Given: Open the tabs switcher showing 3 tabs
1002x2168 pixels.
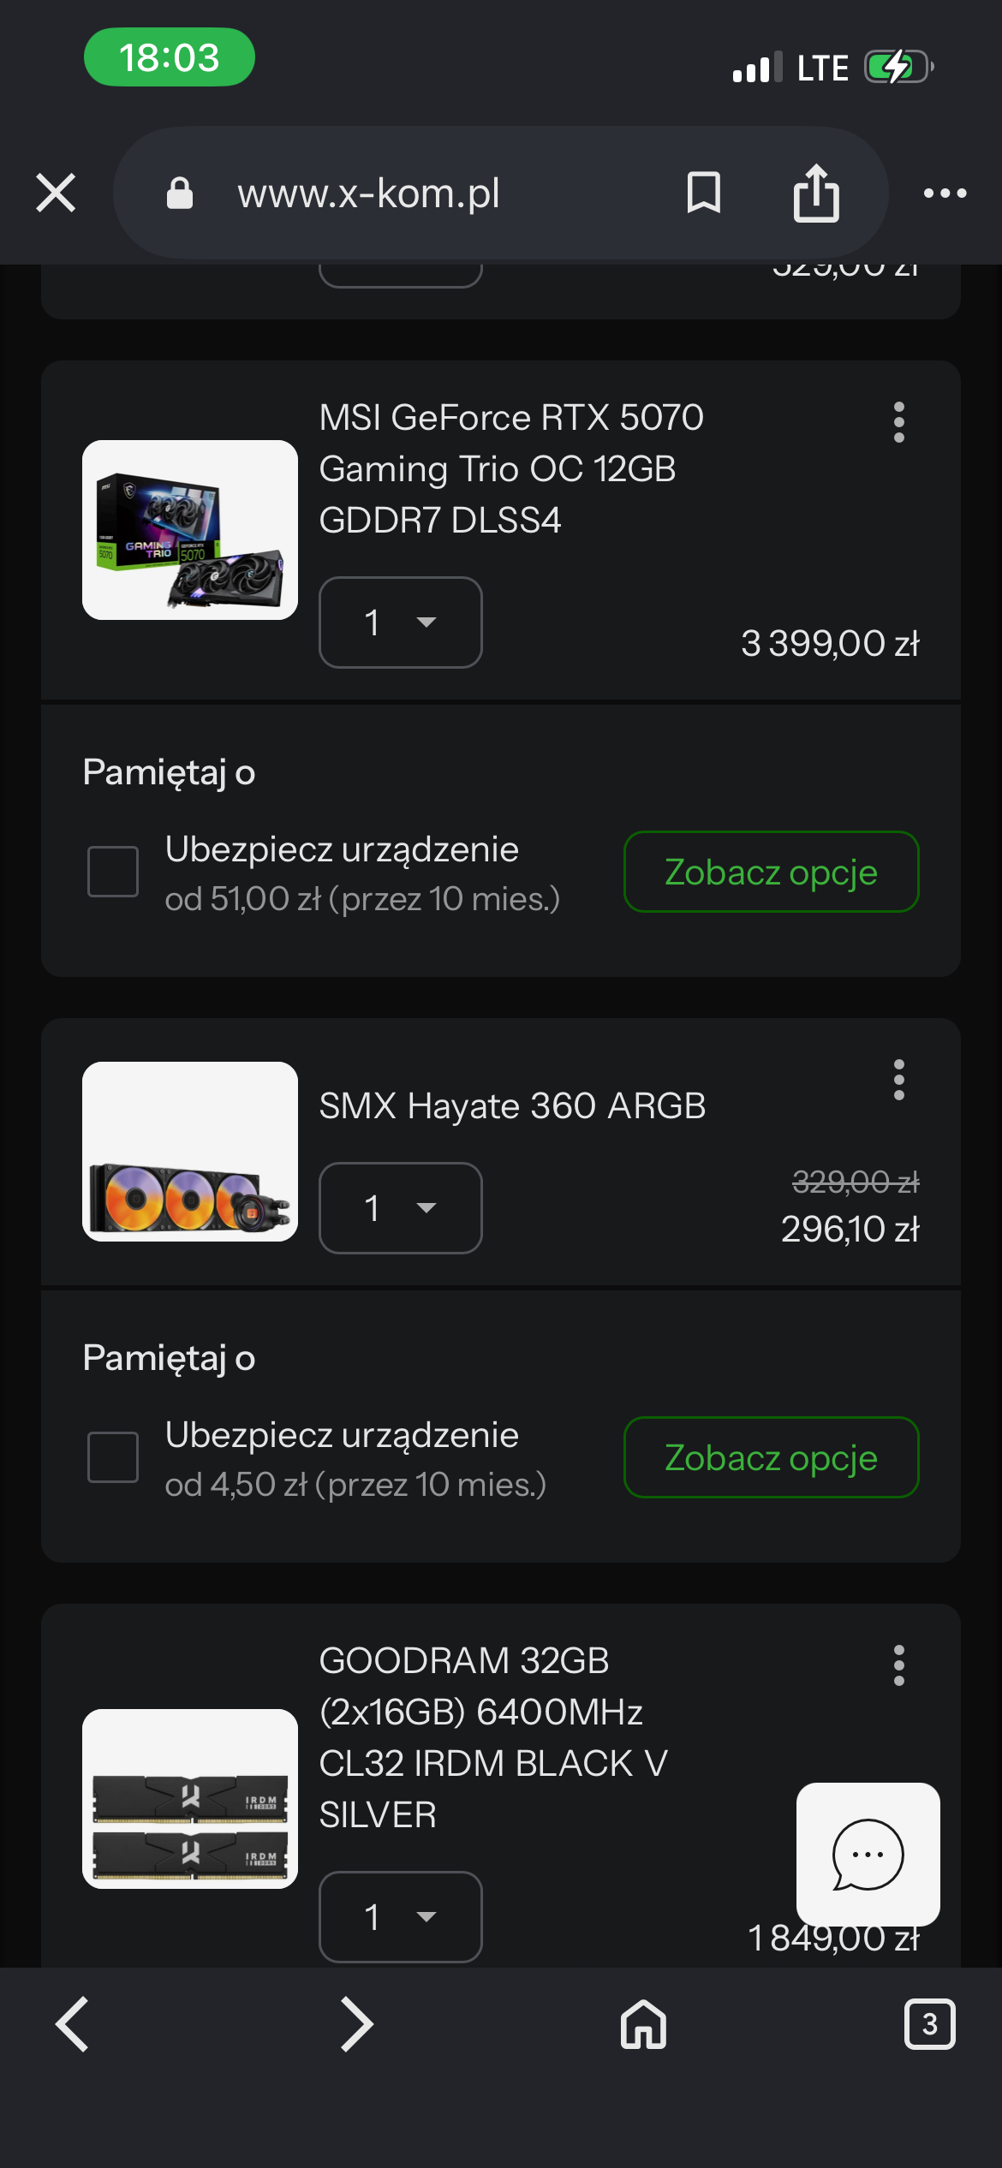Looking at the screenshot, I should pos(929,2024).
